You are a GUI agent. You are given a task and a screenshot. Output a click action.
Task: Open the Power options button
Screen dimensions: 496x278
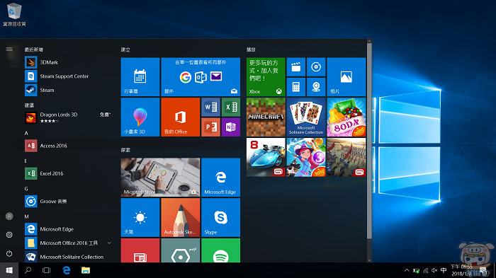(9, 253)
